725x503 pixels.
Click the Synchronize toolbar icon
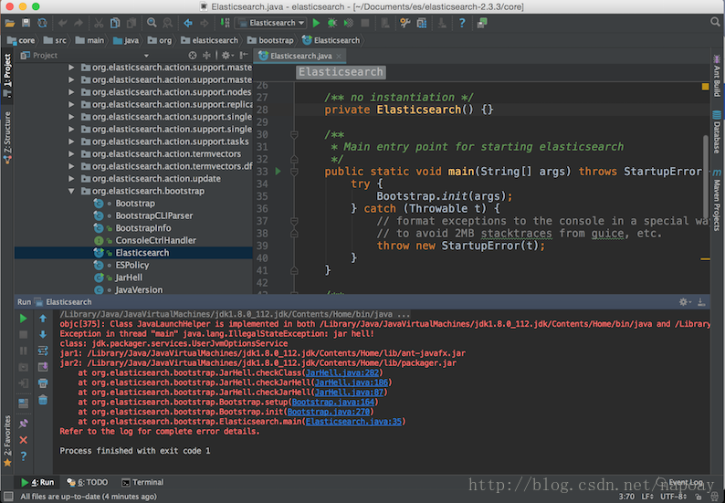click(x=42, y=23)
